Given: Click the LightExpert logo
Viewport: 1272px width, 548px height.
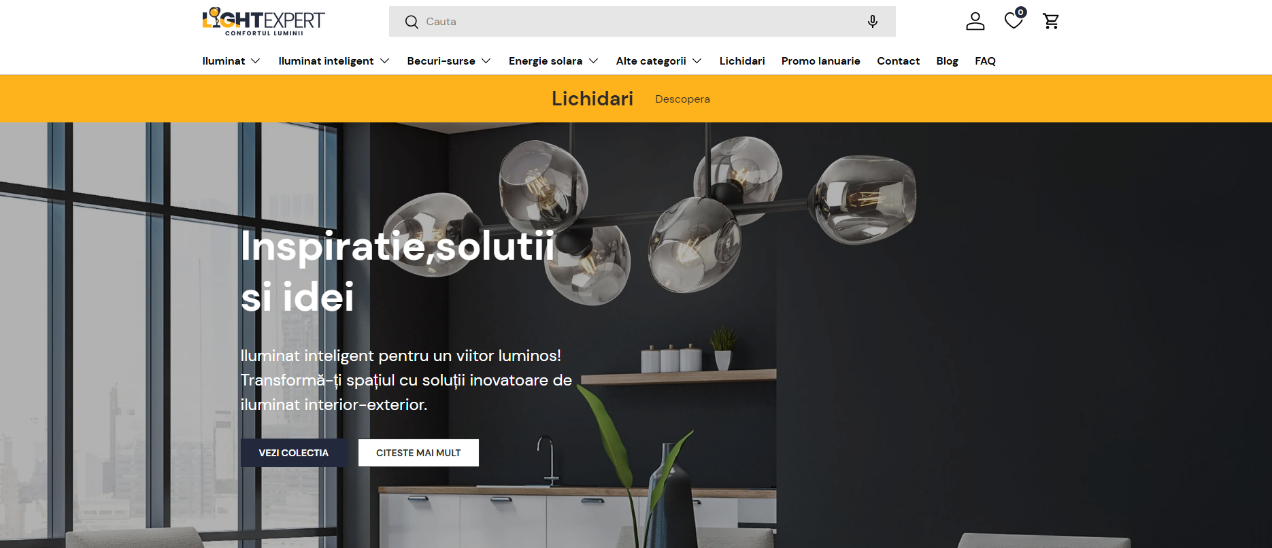Looking at the screenshot, I should pos(263,21).
